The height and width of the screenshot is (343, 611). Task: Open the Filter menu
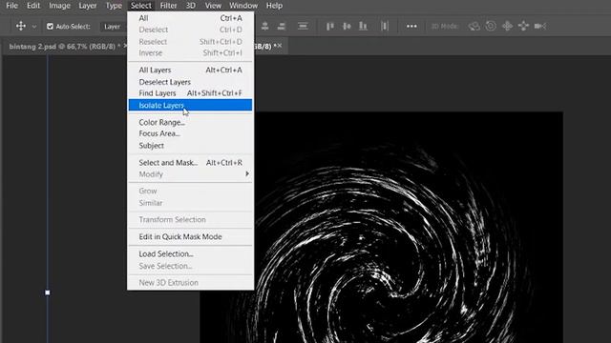click(x=168, y=6)
